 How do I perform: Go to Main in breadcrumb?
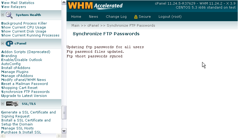pos(75,25)
